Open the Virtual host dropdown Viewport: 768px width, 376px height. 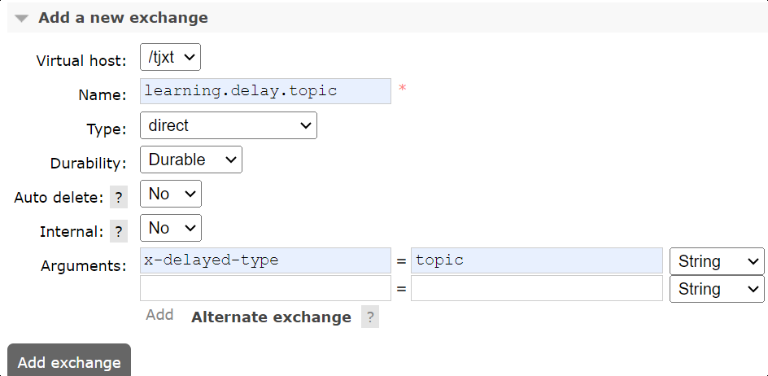pos(170,58)
